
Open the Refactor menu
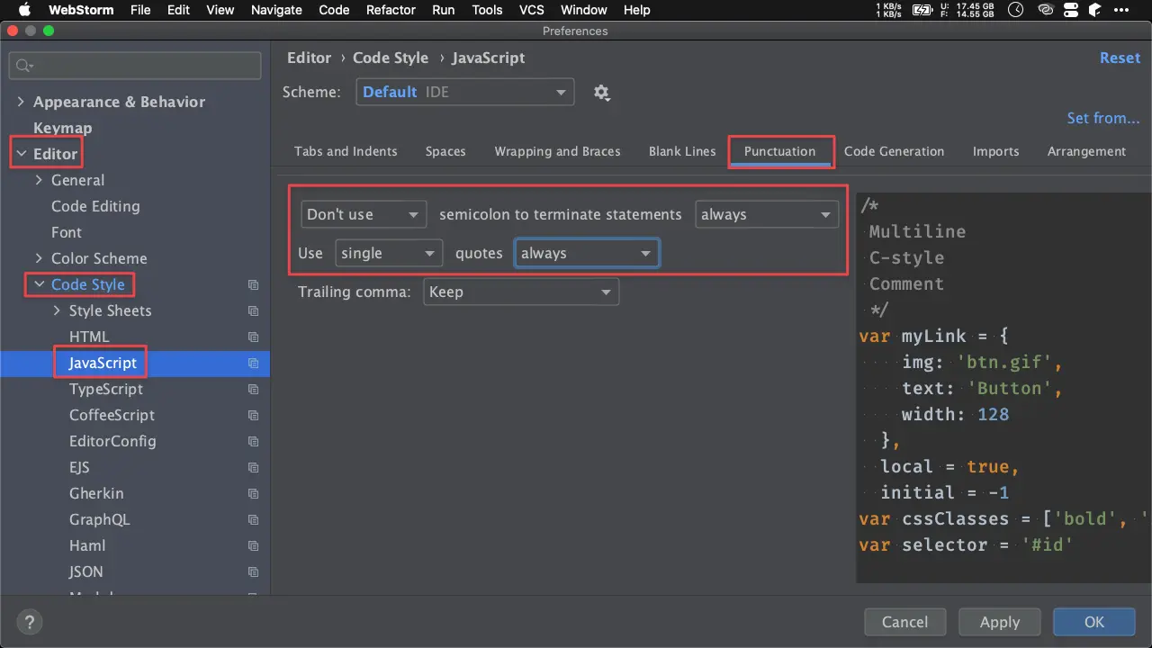pos(391,10)
